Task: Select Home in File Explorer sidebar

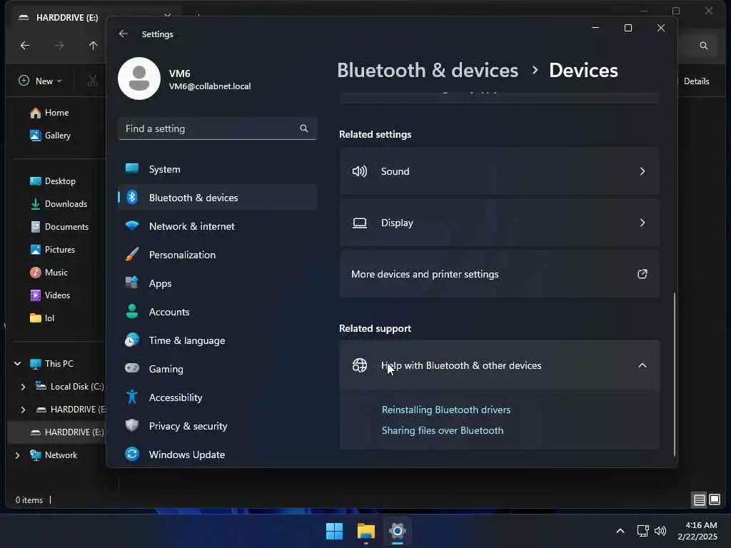Action: tap(56, 112)
